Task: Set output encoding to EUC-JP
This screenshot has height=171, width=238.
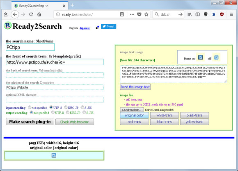Action: 68,112
